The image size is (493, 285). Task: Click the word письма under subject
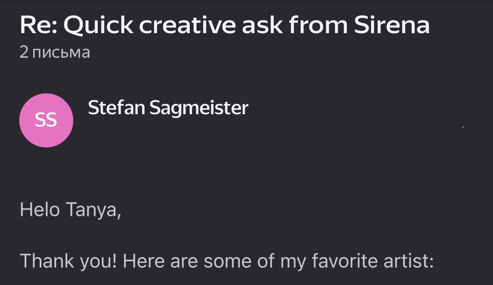(x=61, y=53)
